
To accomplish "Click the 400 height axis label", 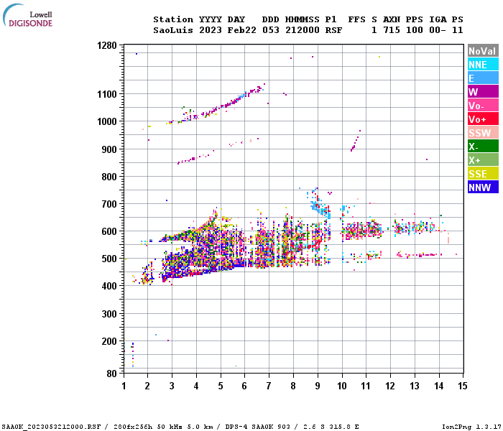I will click(x=109, y=286).
